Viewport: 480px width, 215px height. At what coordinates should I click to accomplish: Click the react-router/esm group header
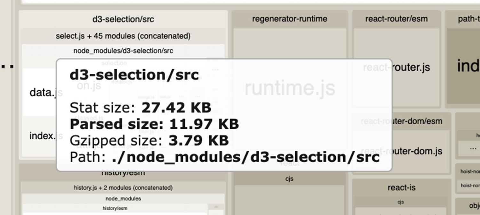[396, 19]
